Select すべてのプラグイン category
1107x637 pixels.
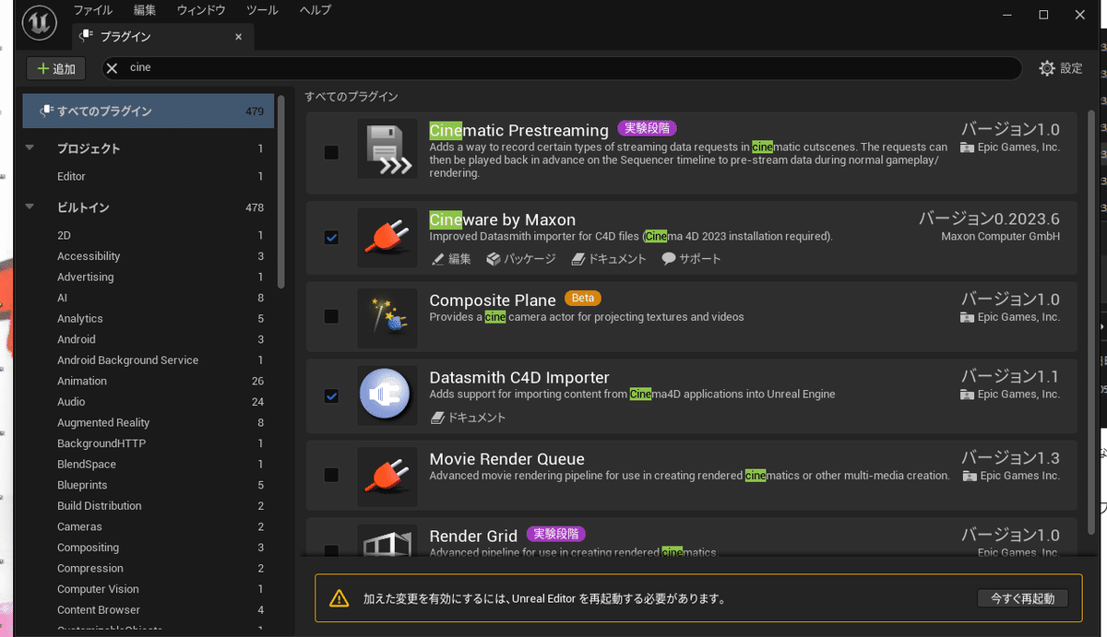click(x=149, y=111)
